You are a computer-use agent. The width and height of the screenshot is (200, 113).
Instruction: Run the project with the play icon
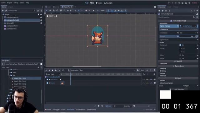click(x=169, y=3)
